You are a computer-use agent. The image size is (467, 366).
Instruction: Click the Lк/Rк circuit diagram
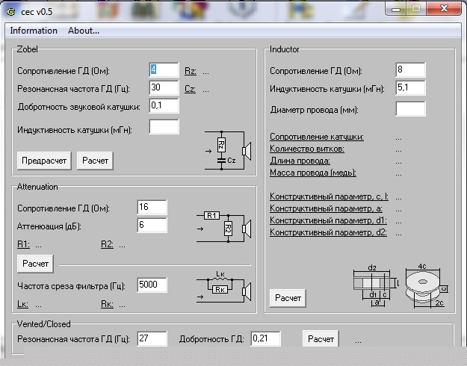click(x=224, y=287)
